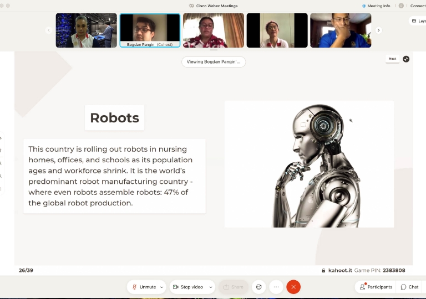
Task: Select server room participant video thumbnail
Action: [87, 30]
